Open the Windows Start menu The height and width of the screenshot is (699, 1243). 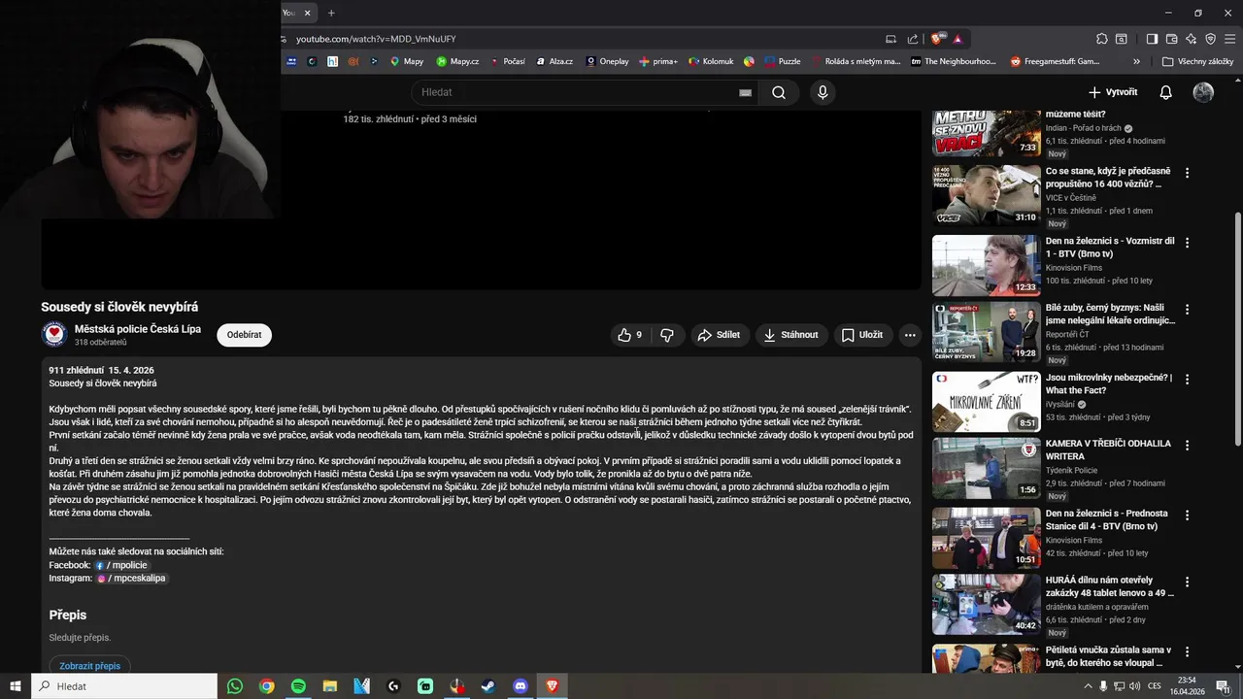click(x=16, y=686)
